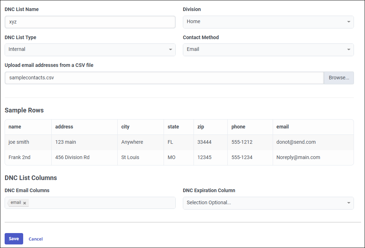Open the Division dropdown showing Home

tap(268, 22)
